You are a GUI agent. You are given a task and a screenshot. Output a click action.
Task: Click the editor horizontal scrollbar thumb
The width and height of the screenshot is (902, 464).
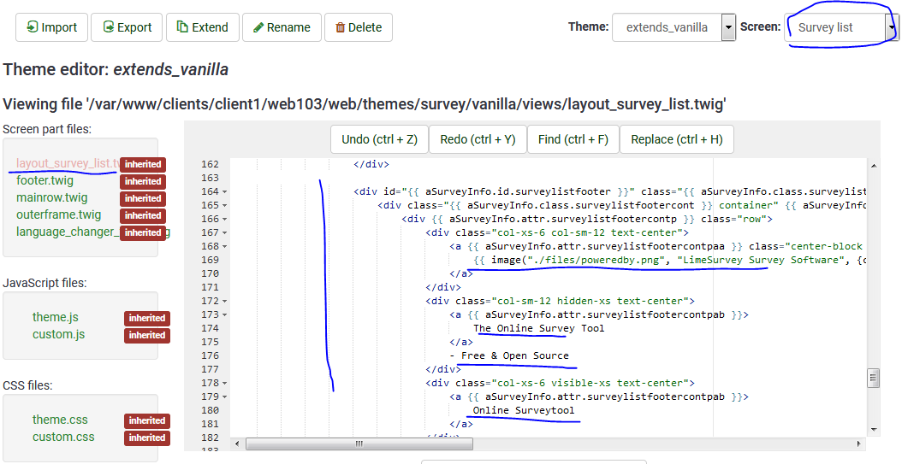pyautogui.click(x=359, y=443)
